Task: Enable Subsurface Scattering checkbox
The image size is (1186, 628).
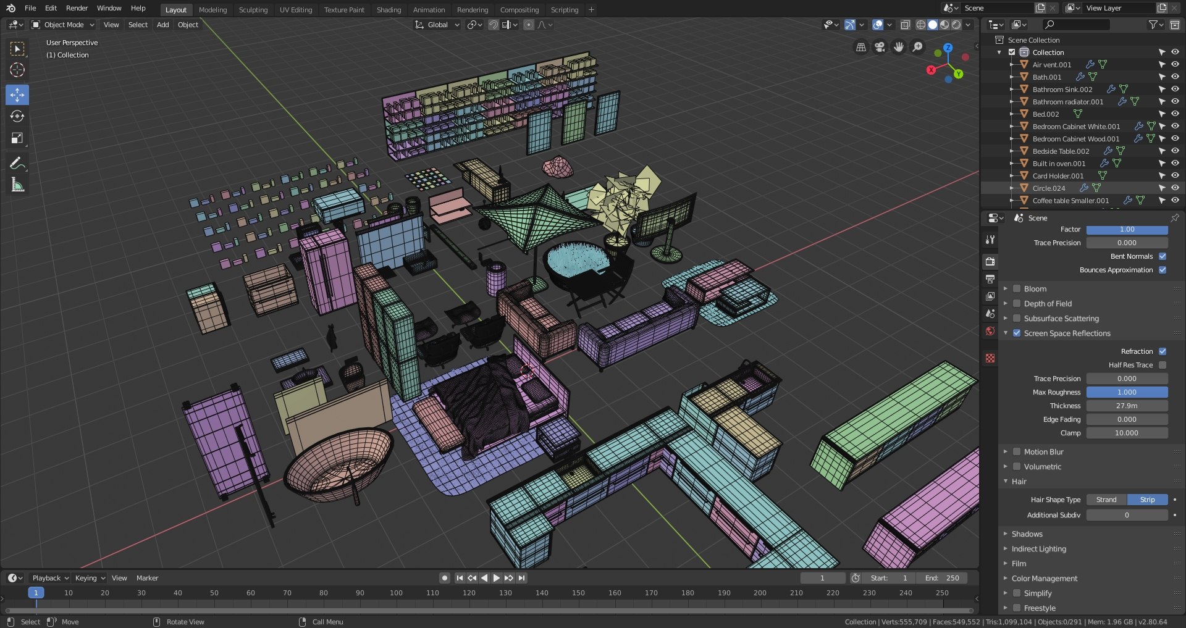Action: 1017,318
